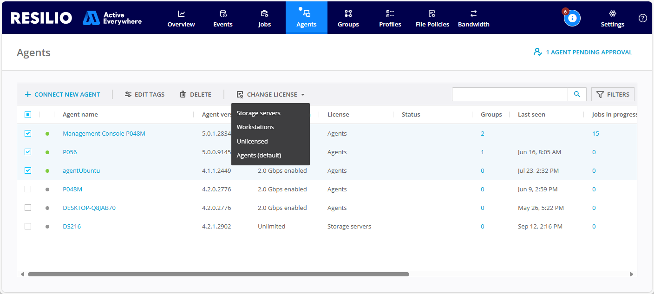This screenshot has height=294, width=654.
Task: Open the Overview page icon
Action: coord(181,14)
